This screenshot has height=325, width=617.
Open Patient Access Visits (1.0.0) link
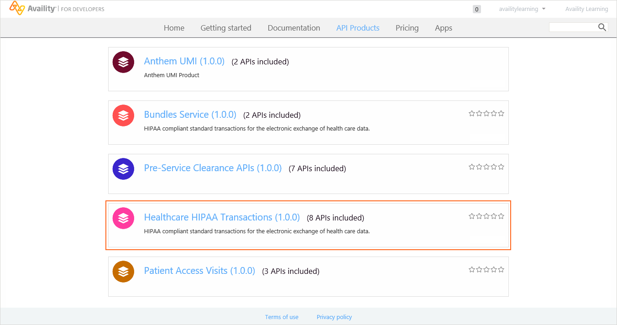point(199,271)
